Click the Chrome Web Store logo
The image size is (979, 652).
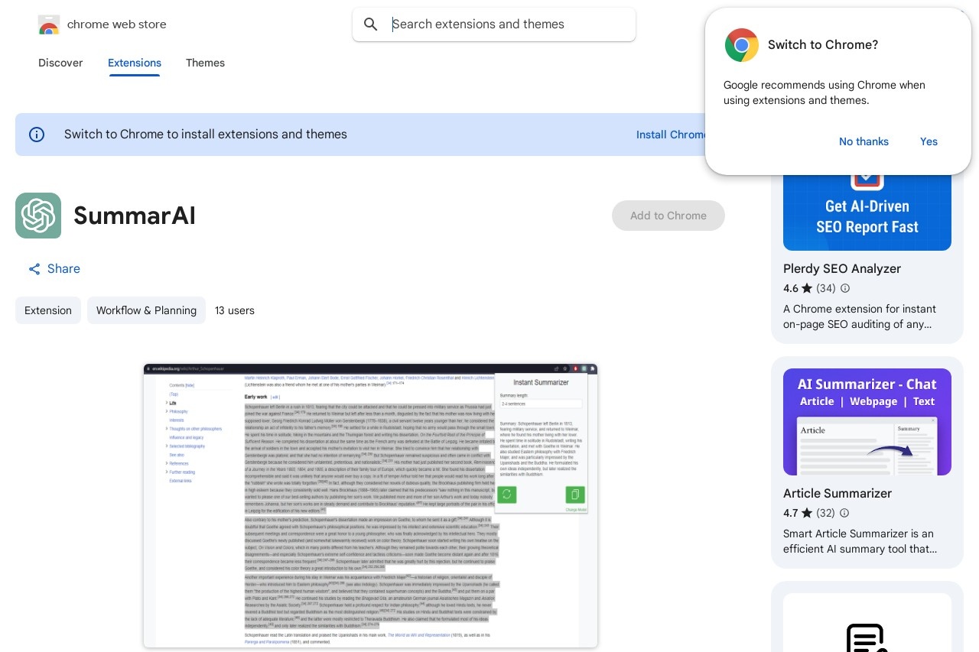(x=49, y=24)
